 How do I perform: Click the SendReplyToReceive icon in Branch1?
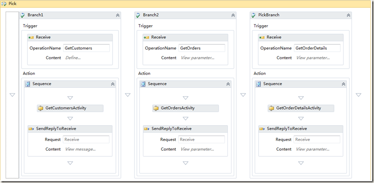31,129
